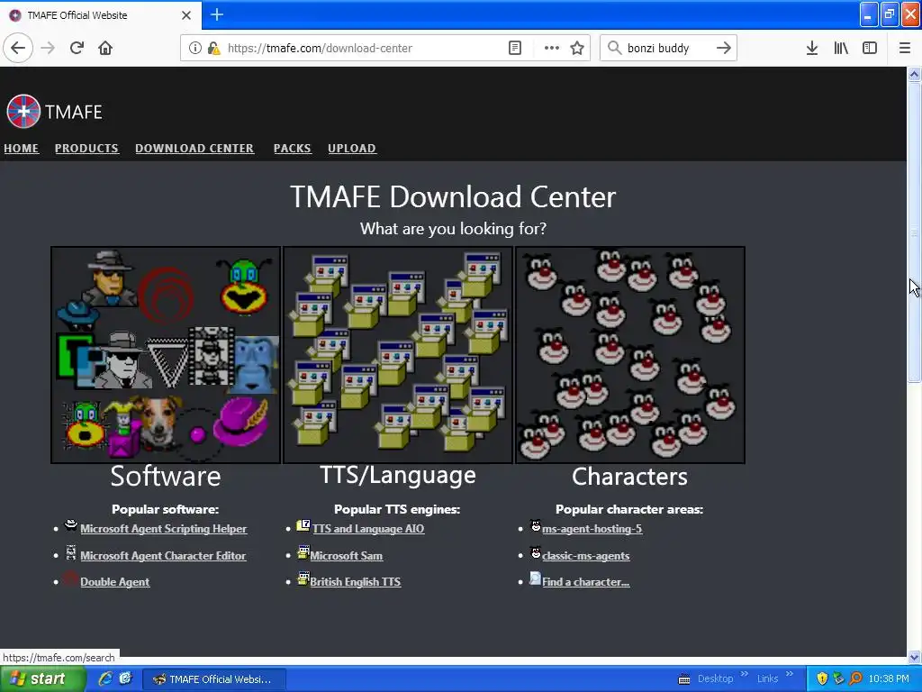
Task: Click the Find a character document icon
Action: pyautogui.click(x=535, y=578)
